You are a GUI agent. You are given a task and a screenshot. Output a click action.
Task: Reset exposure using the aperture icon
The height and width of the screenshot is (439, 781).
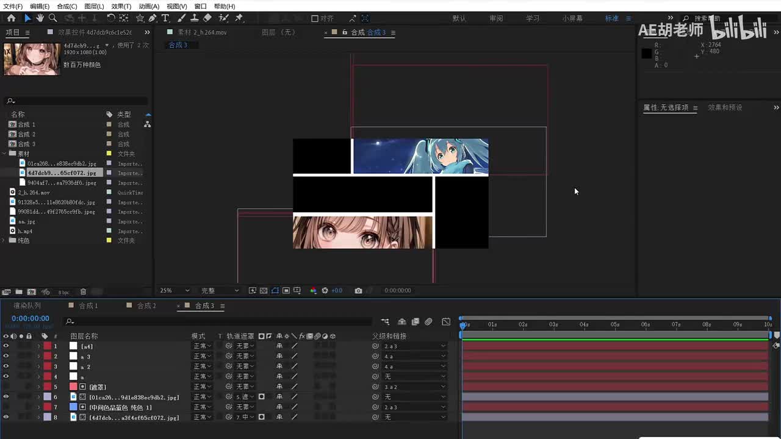pyautogui.click(x=325, y=291)
